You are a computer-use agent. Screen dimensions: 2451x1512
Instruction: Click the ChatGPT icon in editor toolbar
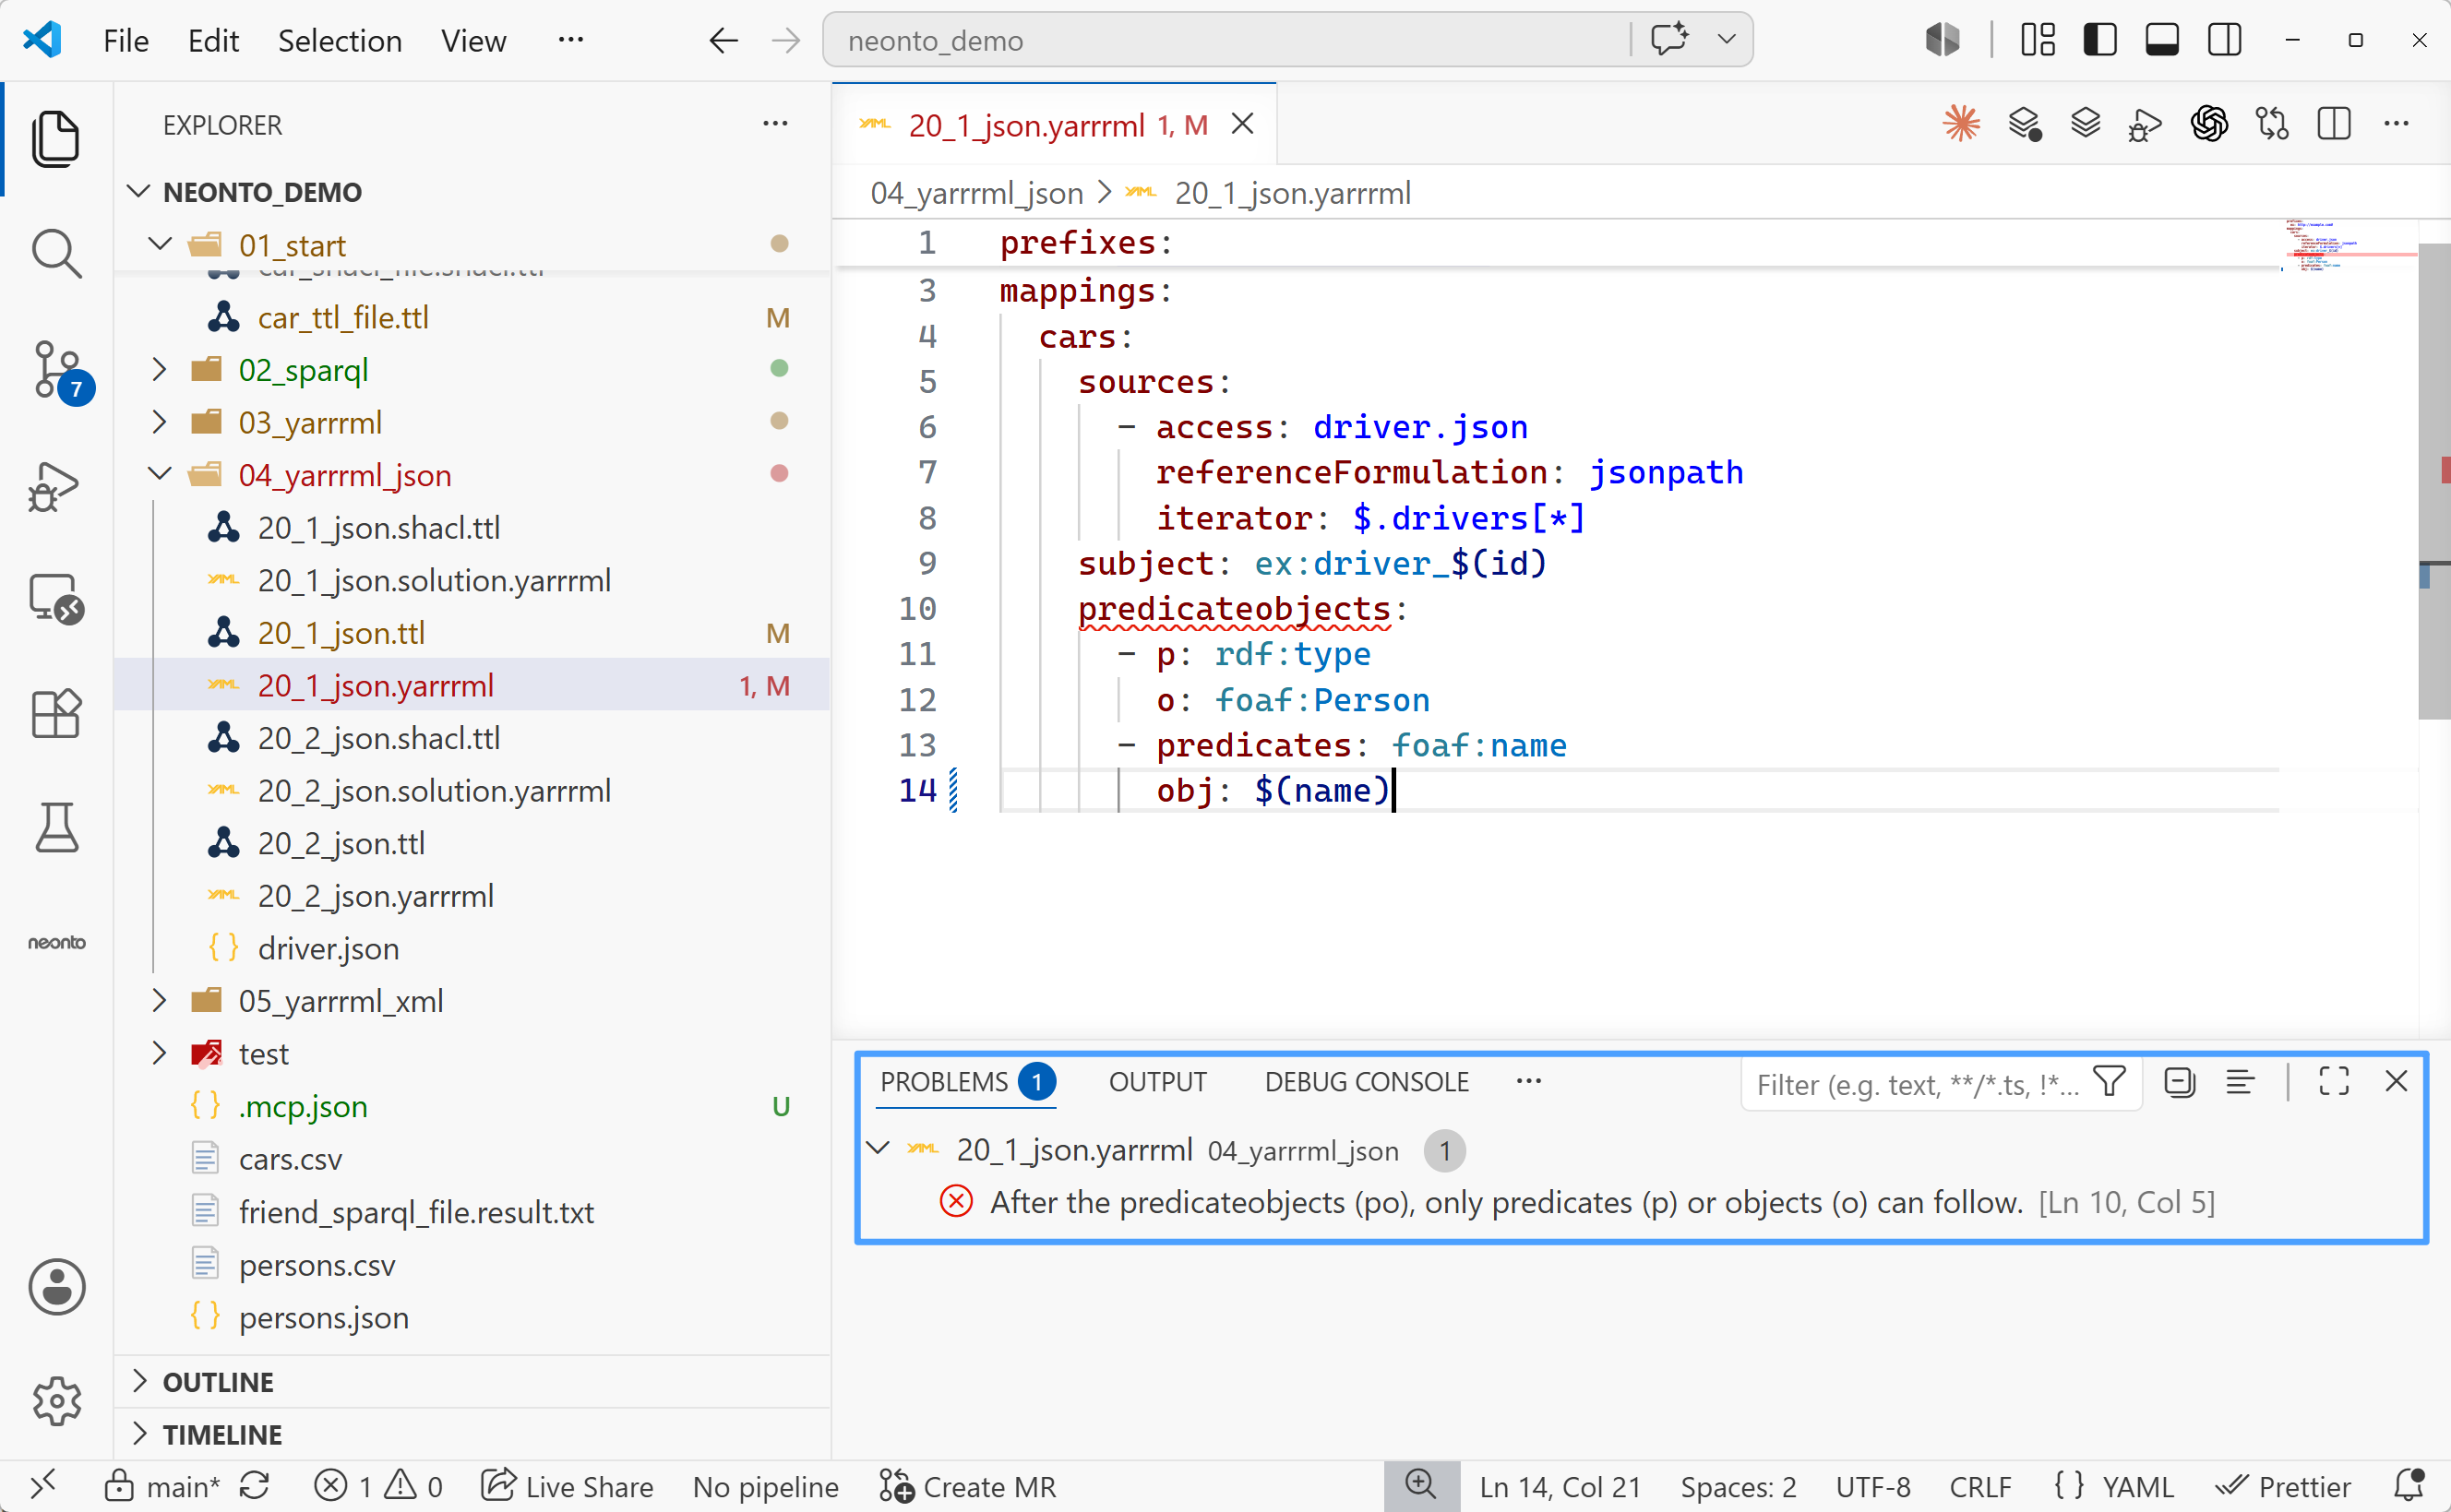pos(2209,124)
